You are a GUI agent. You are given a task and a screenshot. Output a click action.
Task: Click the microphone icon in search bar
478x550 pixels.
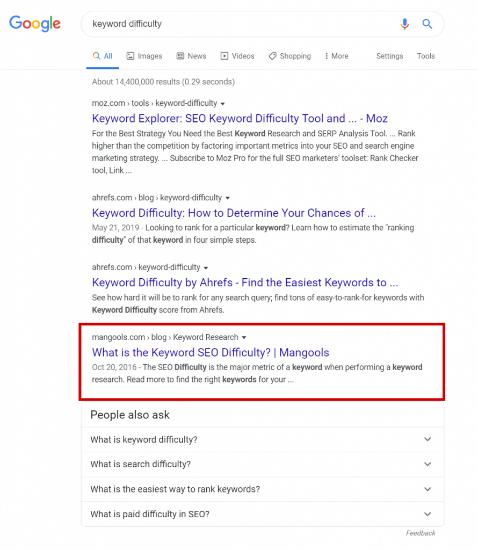405,24
